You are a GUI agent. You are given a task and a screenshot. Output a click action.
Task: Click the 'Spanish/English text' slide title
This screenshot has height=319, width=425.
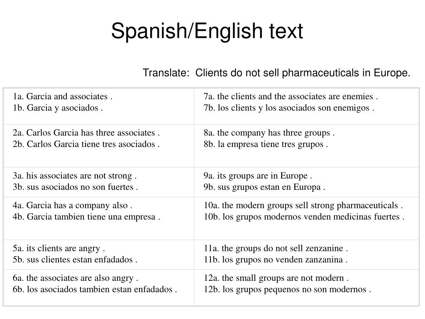pyautogui.click(x=207, y=31)
